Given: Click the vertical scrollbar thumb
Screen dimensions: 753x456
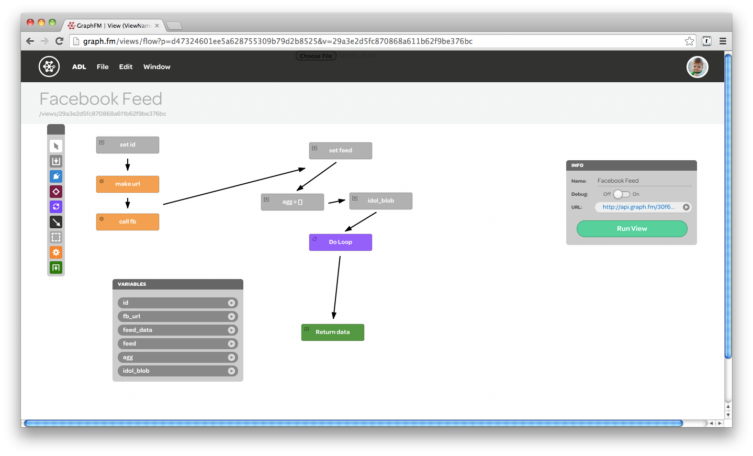Looking at the screenshot, I should pos(728,206).
